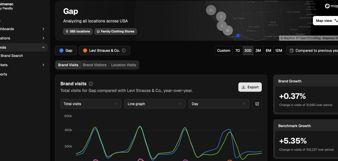Select the 30D time range
The width and height of the screenshot is (338, 161).
248,50
